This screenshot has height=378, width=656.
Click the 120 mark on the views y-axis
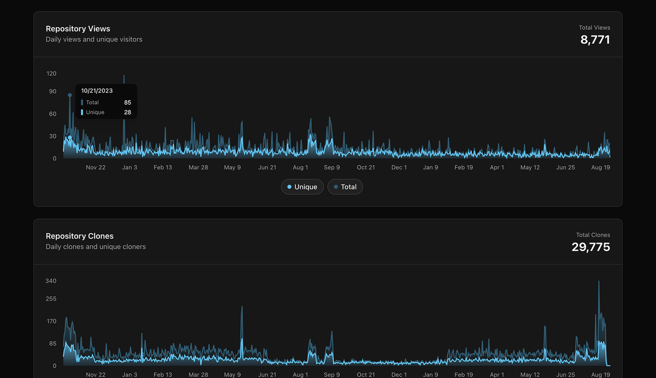tap(51, 73)
